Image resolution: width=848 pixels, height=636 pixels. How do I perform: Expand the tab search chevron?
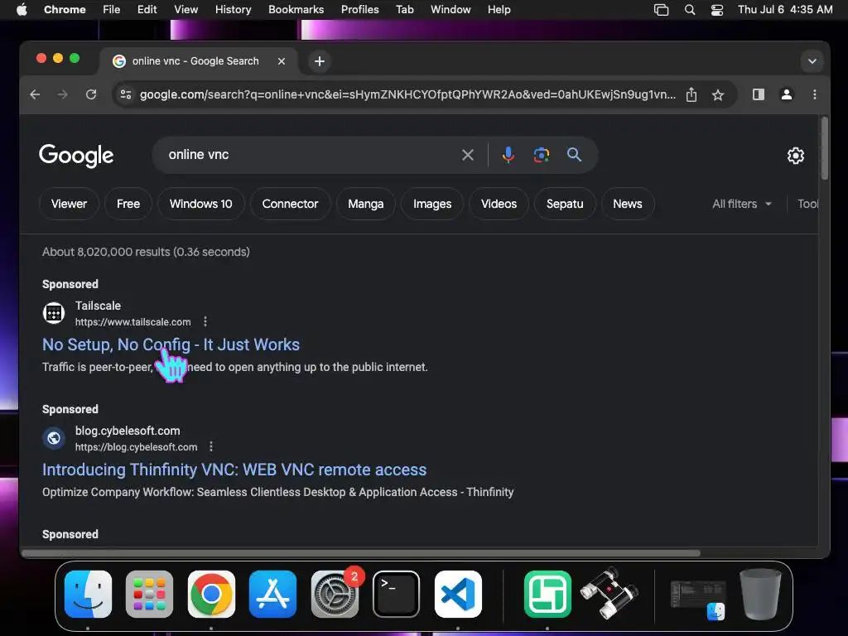coord(812,61)
